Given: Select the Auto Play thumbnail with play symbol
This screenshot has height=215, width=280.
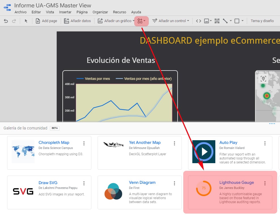Looking at the screenshot, I should coord(204,152).
